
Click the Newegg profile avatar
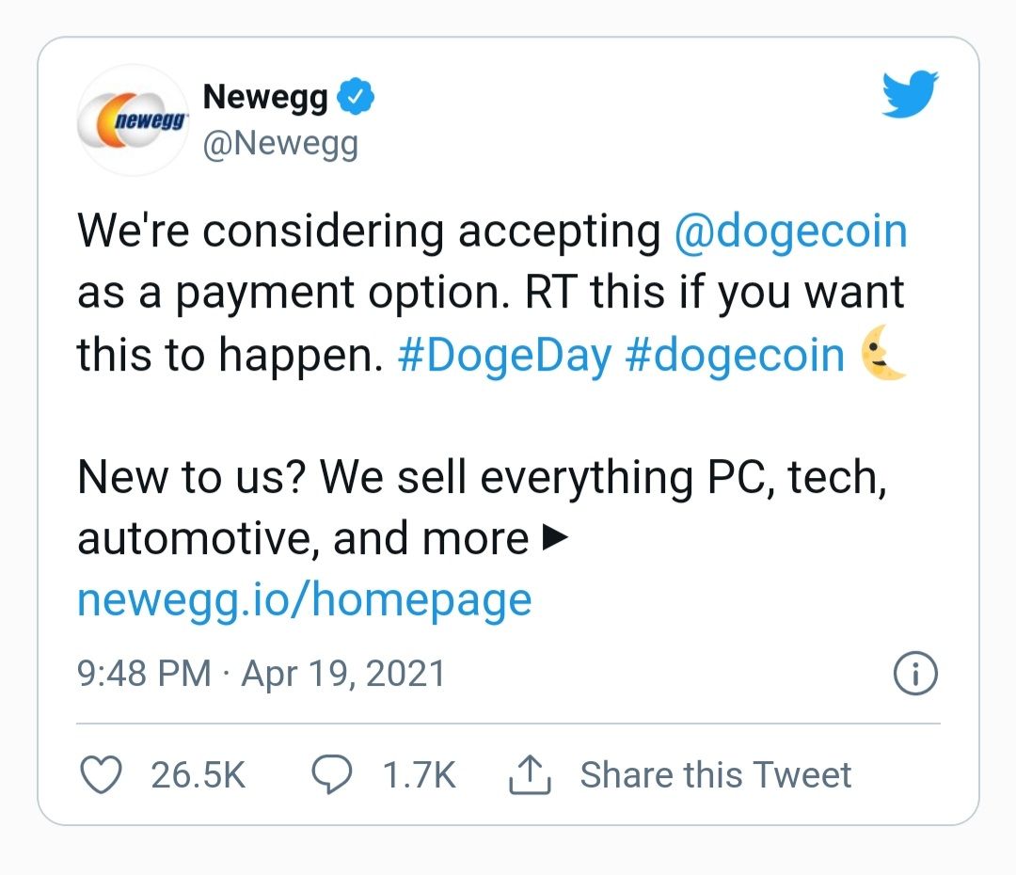click(133, 121)
